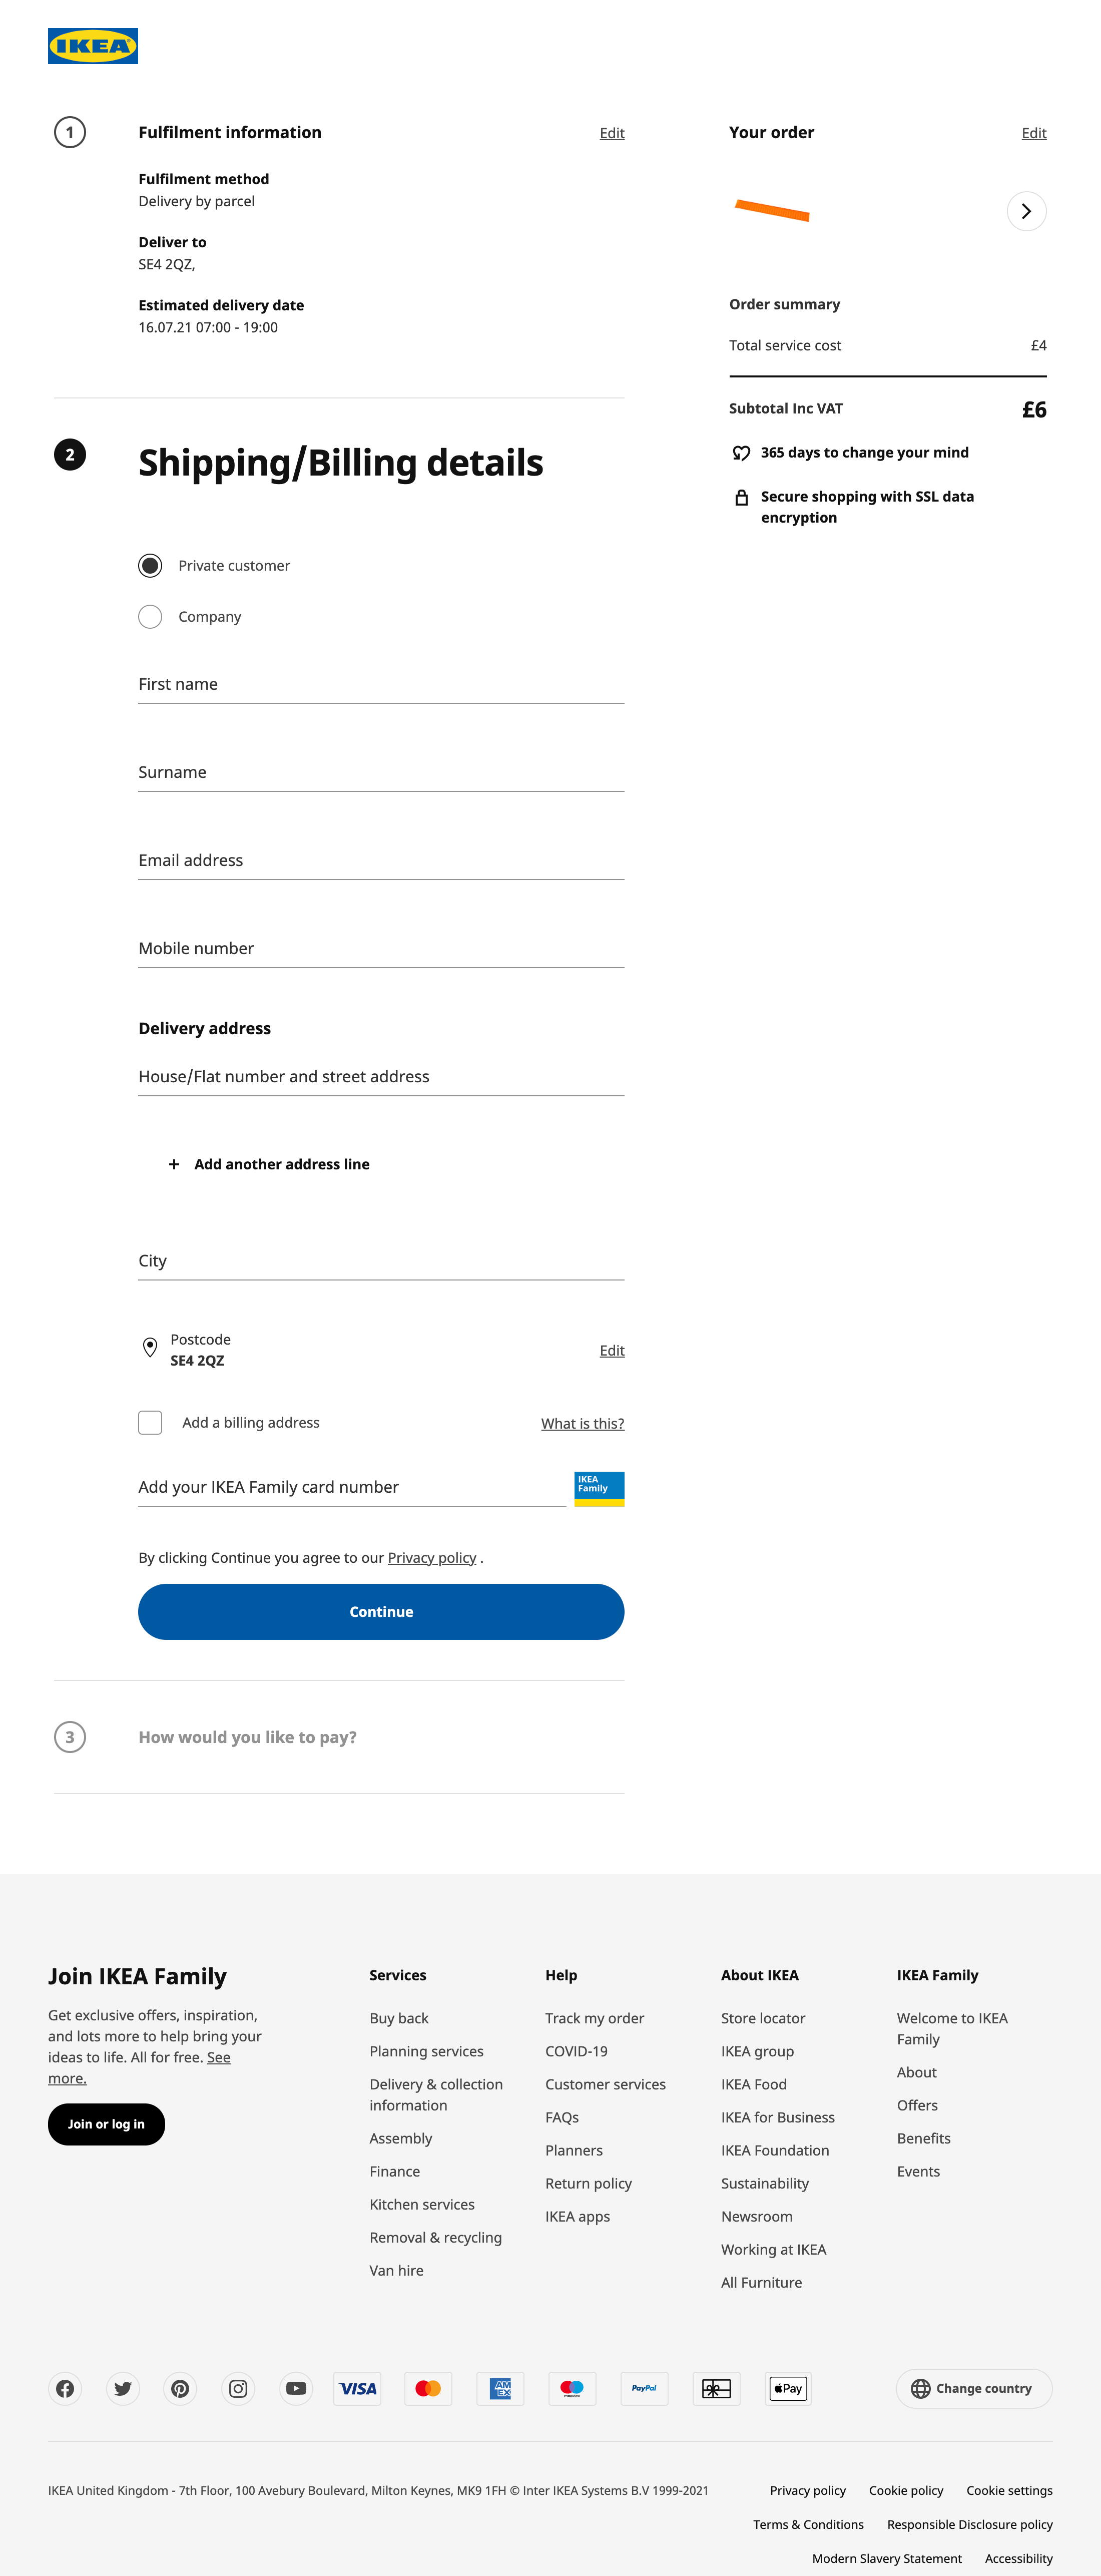Edit the Fulfilment information section

coord(611,133)
